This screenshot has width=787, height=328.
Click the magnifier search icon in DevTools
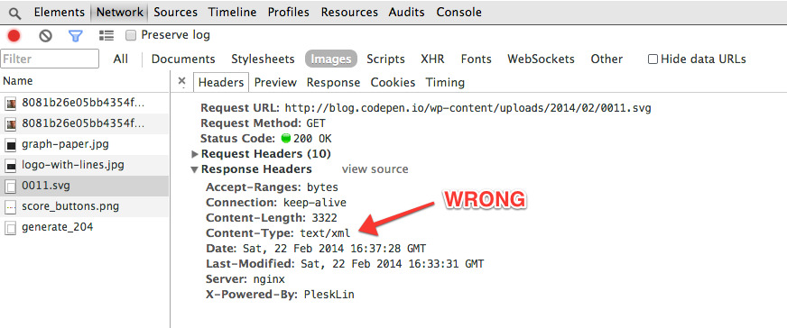(x=15, y=13)
